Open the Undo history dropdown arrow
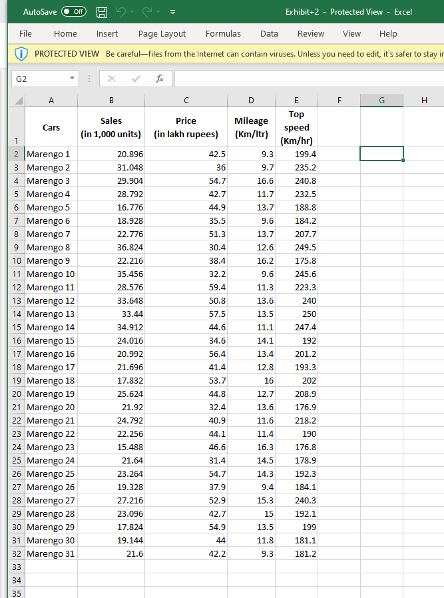Screen dimensions: 444x598 [x=132, y=12]
